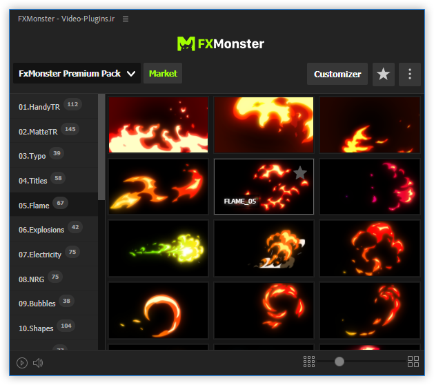Open the Customizer button
434x385 pixels.
pos(337,75)
